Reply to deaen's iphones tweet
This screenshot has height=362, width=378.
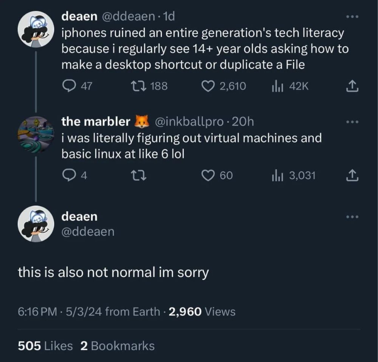tap(70, 86)
